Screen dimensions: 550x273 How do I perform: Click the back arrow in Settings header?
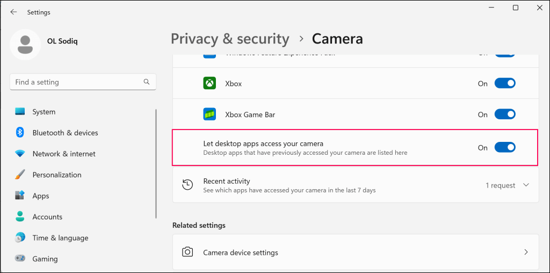click(13, 12)
